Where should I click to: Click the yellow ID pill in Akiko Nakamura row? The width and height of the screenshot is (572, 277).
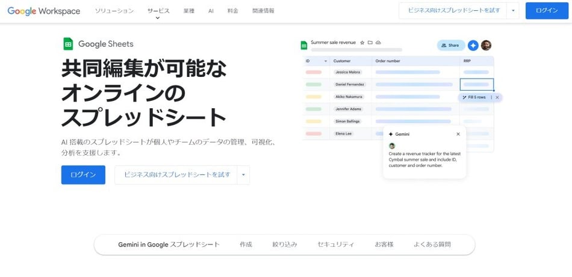(314, 97)
